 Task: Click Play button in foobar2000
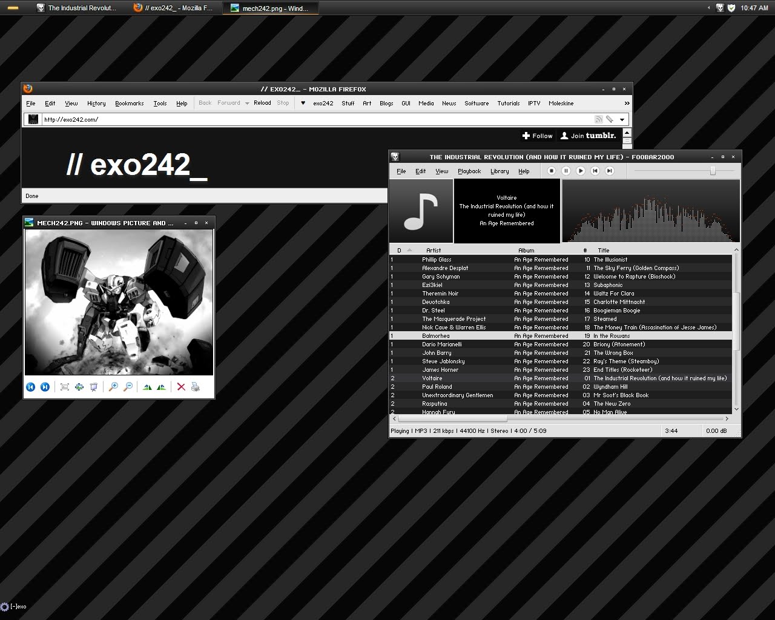[581, 171]
